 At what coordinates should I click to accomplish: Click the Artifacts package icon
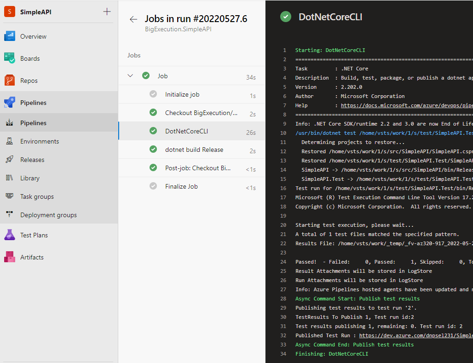pyautogui.click(x=10, y=257)
